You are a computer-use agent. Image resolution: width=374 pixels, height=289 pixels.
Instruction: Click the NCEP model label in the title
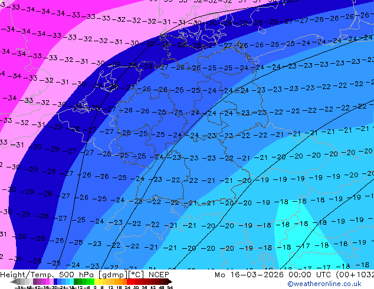(159, 275)
